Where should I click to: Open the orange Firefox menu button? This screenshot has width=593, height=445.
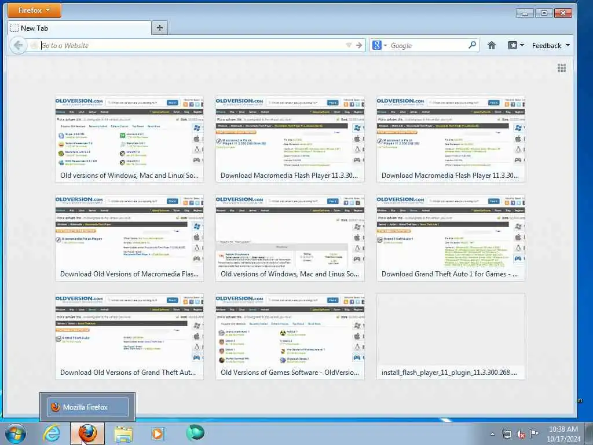[x=34, y=10]
